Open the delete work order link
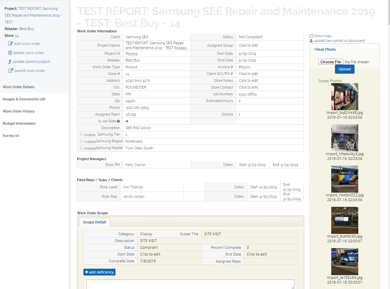Screen dimensions: 390x289 pos(28,53)
